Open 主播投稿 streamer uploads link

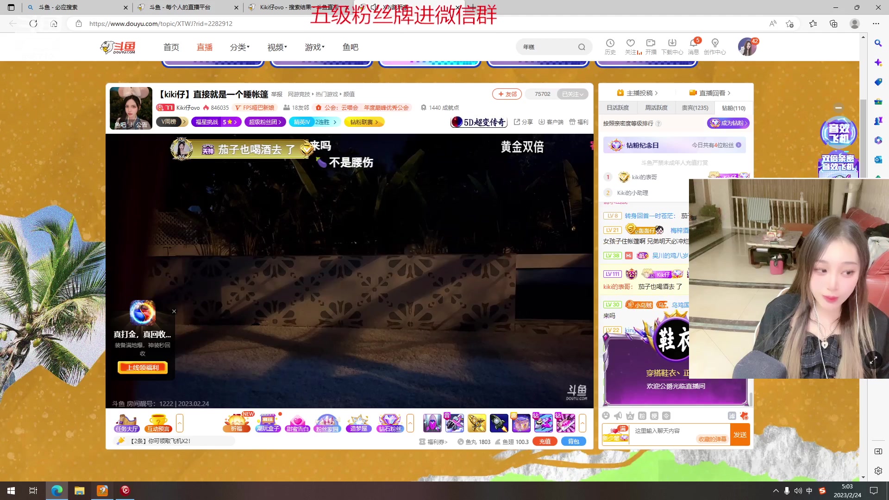tap(638, 93)
